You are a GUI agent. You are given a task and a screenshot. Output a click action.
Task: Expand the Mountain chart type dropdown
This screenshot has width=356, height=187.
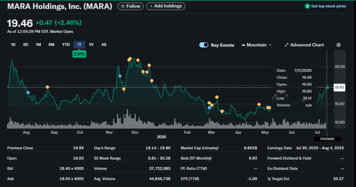click(256, 45)
